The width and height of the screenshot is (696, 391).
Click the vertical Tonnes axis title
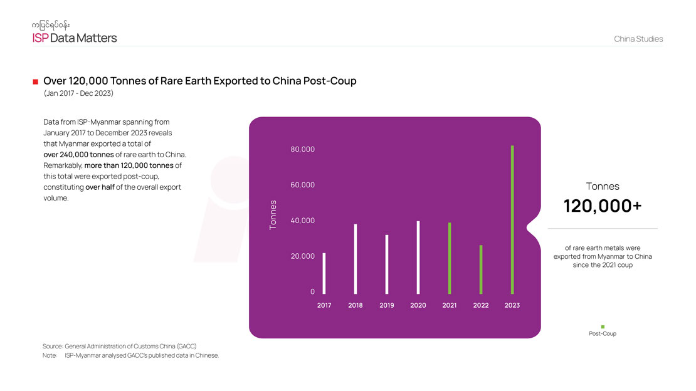(x=273, y=215)
